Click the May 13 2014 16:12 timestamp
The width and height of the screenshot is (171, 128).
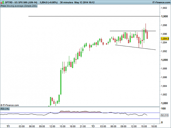pyautogui.click(x=85, y=2)
